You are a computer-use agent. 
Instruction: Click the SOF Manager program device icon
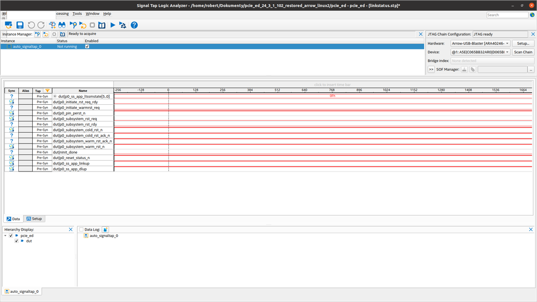pyautogui.click(x=464, y=69)
